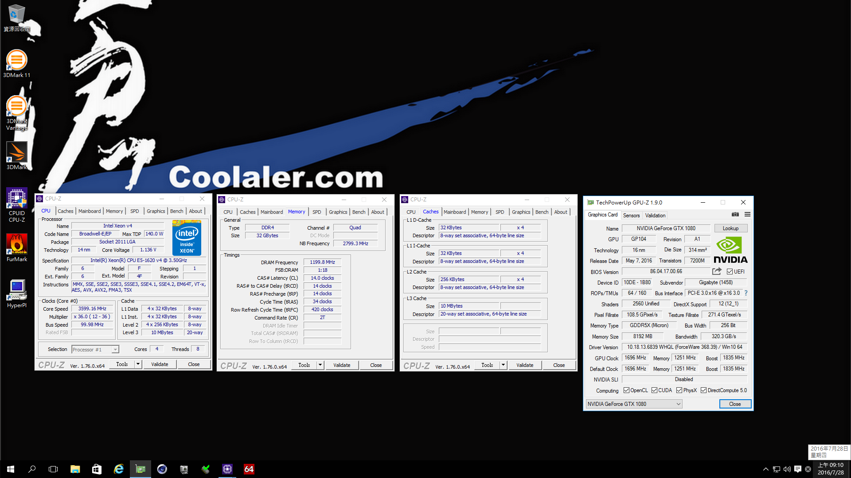The image size is (851, 478).
Task: Open the Recycle Bin desktop icon
Action: tap(16, 18)
